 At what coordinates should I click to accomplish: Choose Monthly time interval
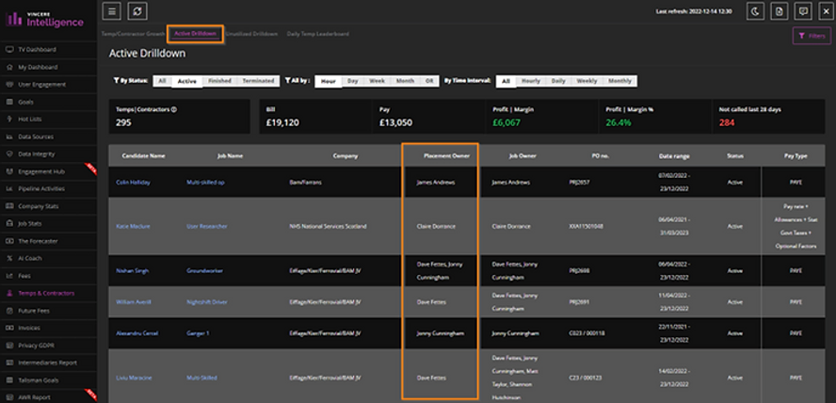[x=619, y=81]
